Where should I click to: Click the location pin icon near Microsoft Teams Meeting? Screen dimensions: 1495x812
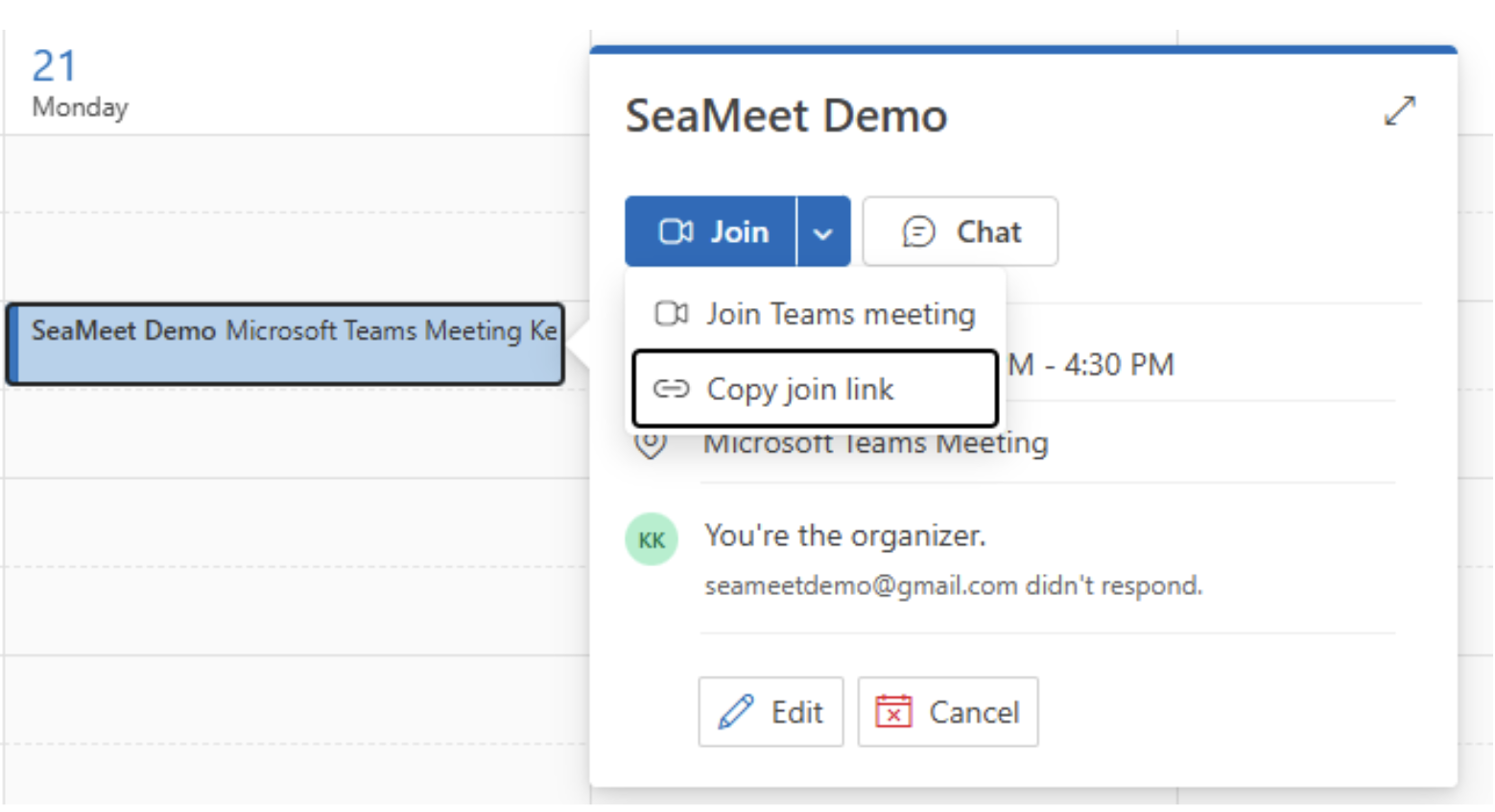[x=651, y=445]
